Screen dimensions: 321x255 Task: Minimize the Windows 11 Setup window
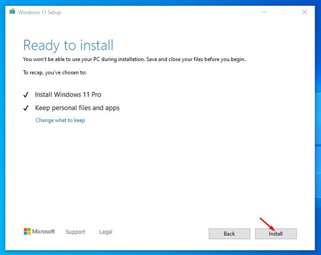[264, 12]
